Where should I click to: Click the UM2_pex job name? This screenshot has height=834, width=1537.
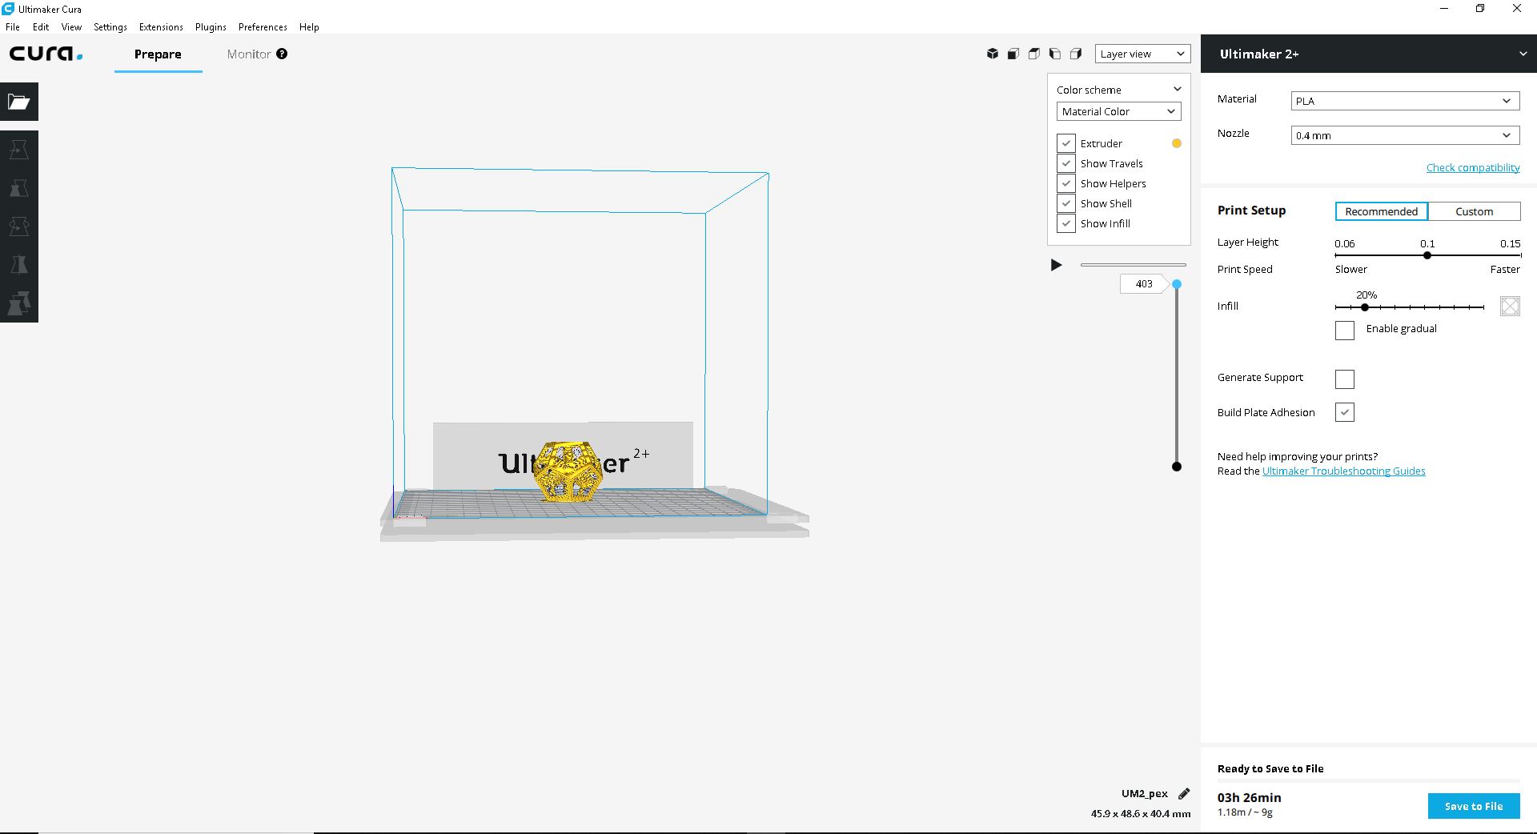coord(1145,794)
